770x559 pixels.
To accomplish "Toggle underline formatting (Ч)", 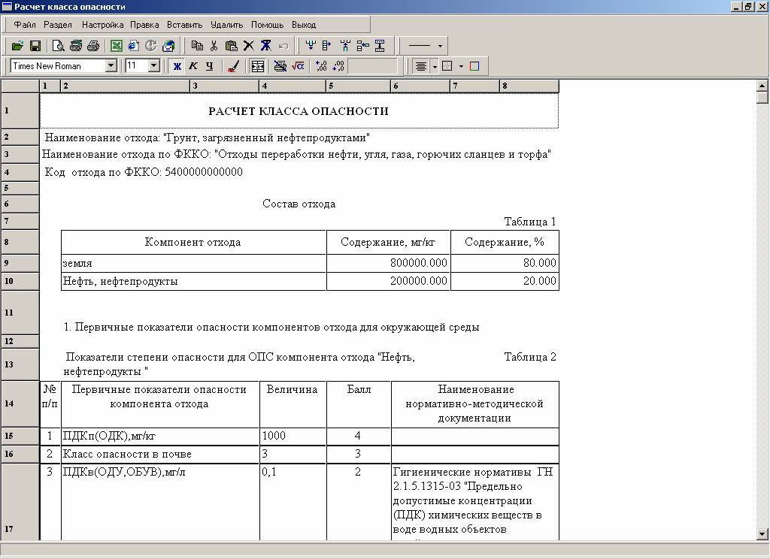I will click(210, 66).
